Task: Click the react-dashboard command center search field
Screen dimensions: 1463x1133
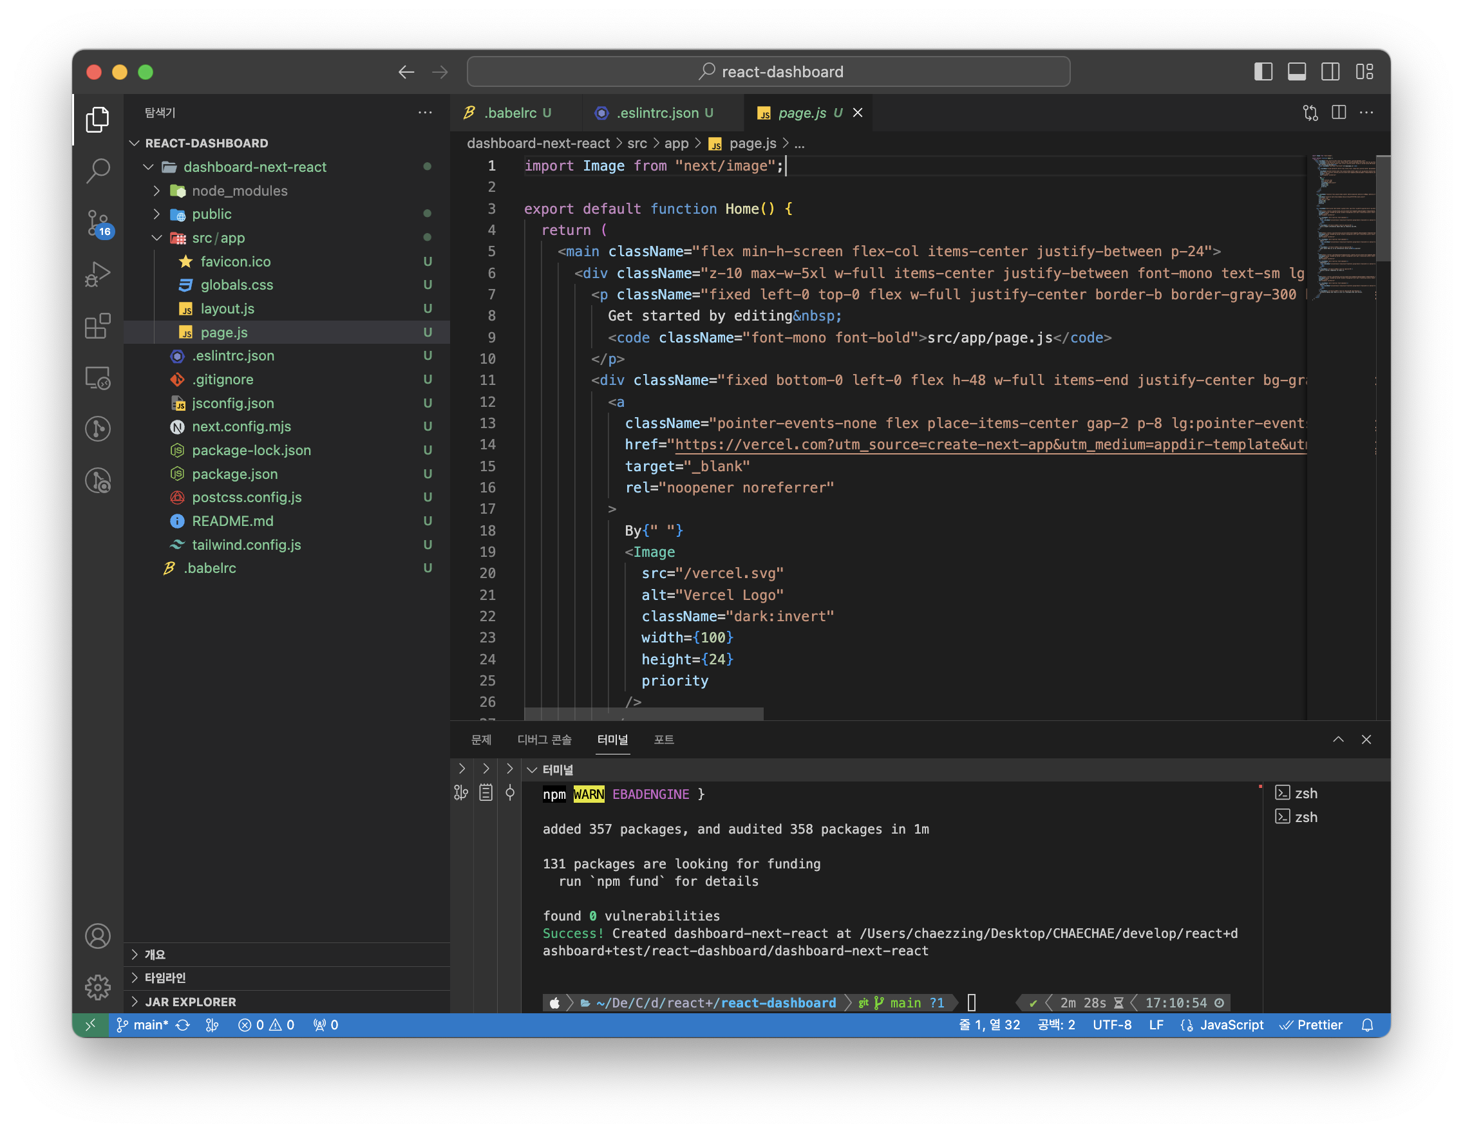Action: (x=768, y=71)
